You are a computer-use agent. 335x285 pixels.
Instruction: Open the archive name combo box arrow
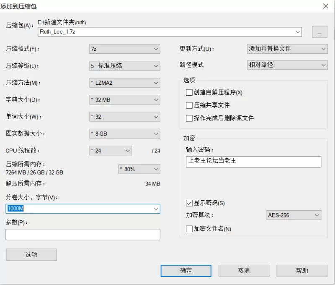(x=298, y=32)
